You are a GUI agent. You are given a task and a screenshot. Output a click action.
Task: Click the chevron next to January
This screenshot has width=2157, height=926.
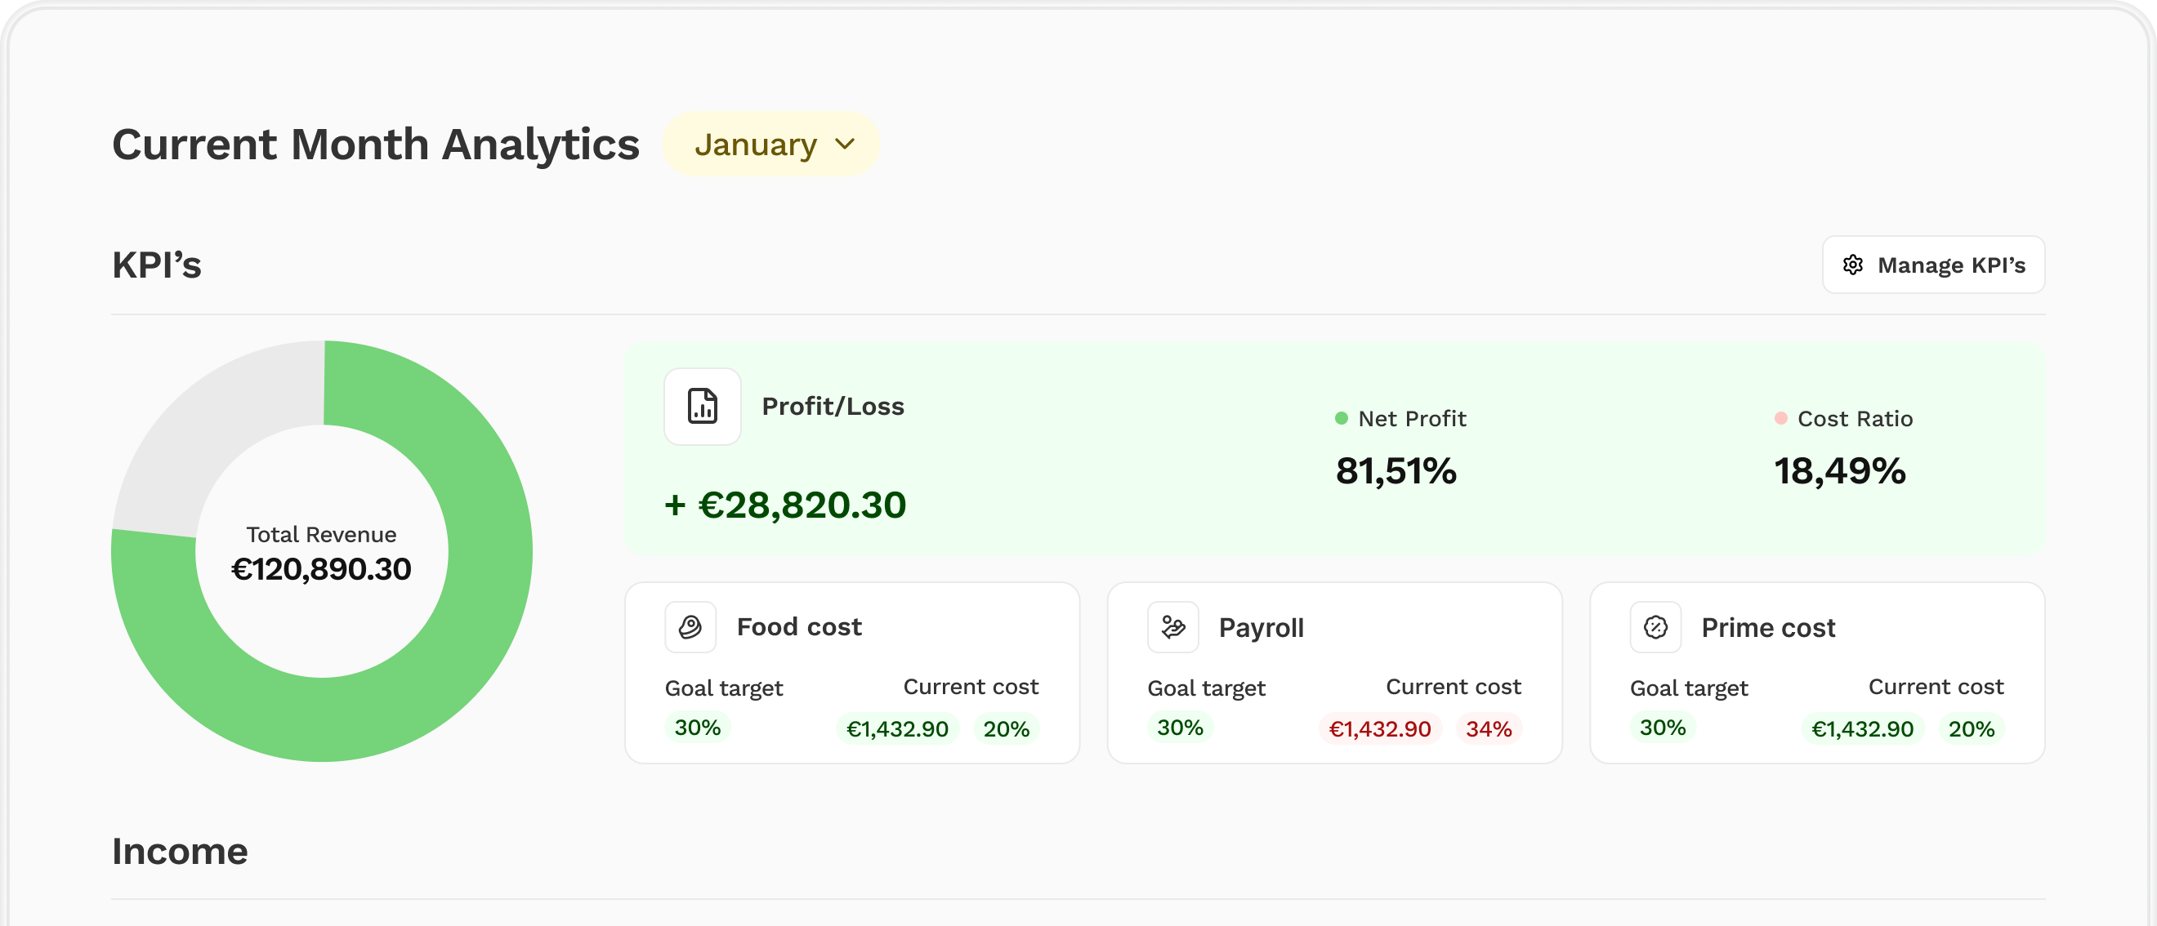pyautogui.click(x=845, y=144)
